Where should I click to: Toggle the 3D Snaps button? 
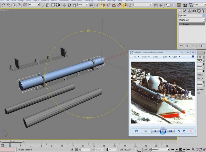108,5
